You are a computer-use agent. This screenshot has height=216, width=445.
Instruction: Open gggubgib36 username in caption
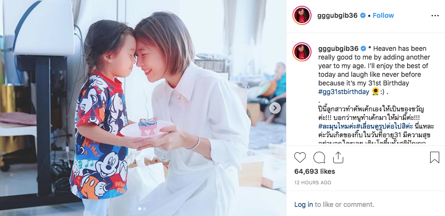point(338,48)
